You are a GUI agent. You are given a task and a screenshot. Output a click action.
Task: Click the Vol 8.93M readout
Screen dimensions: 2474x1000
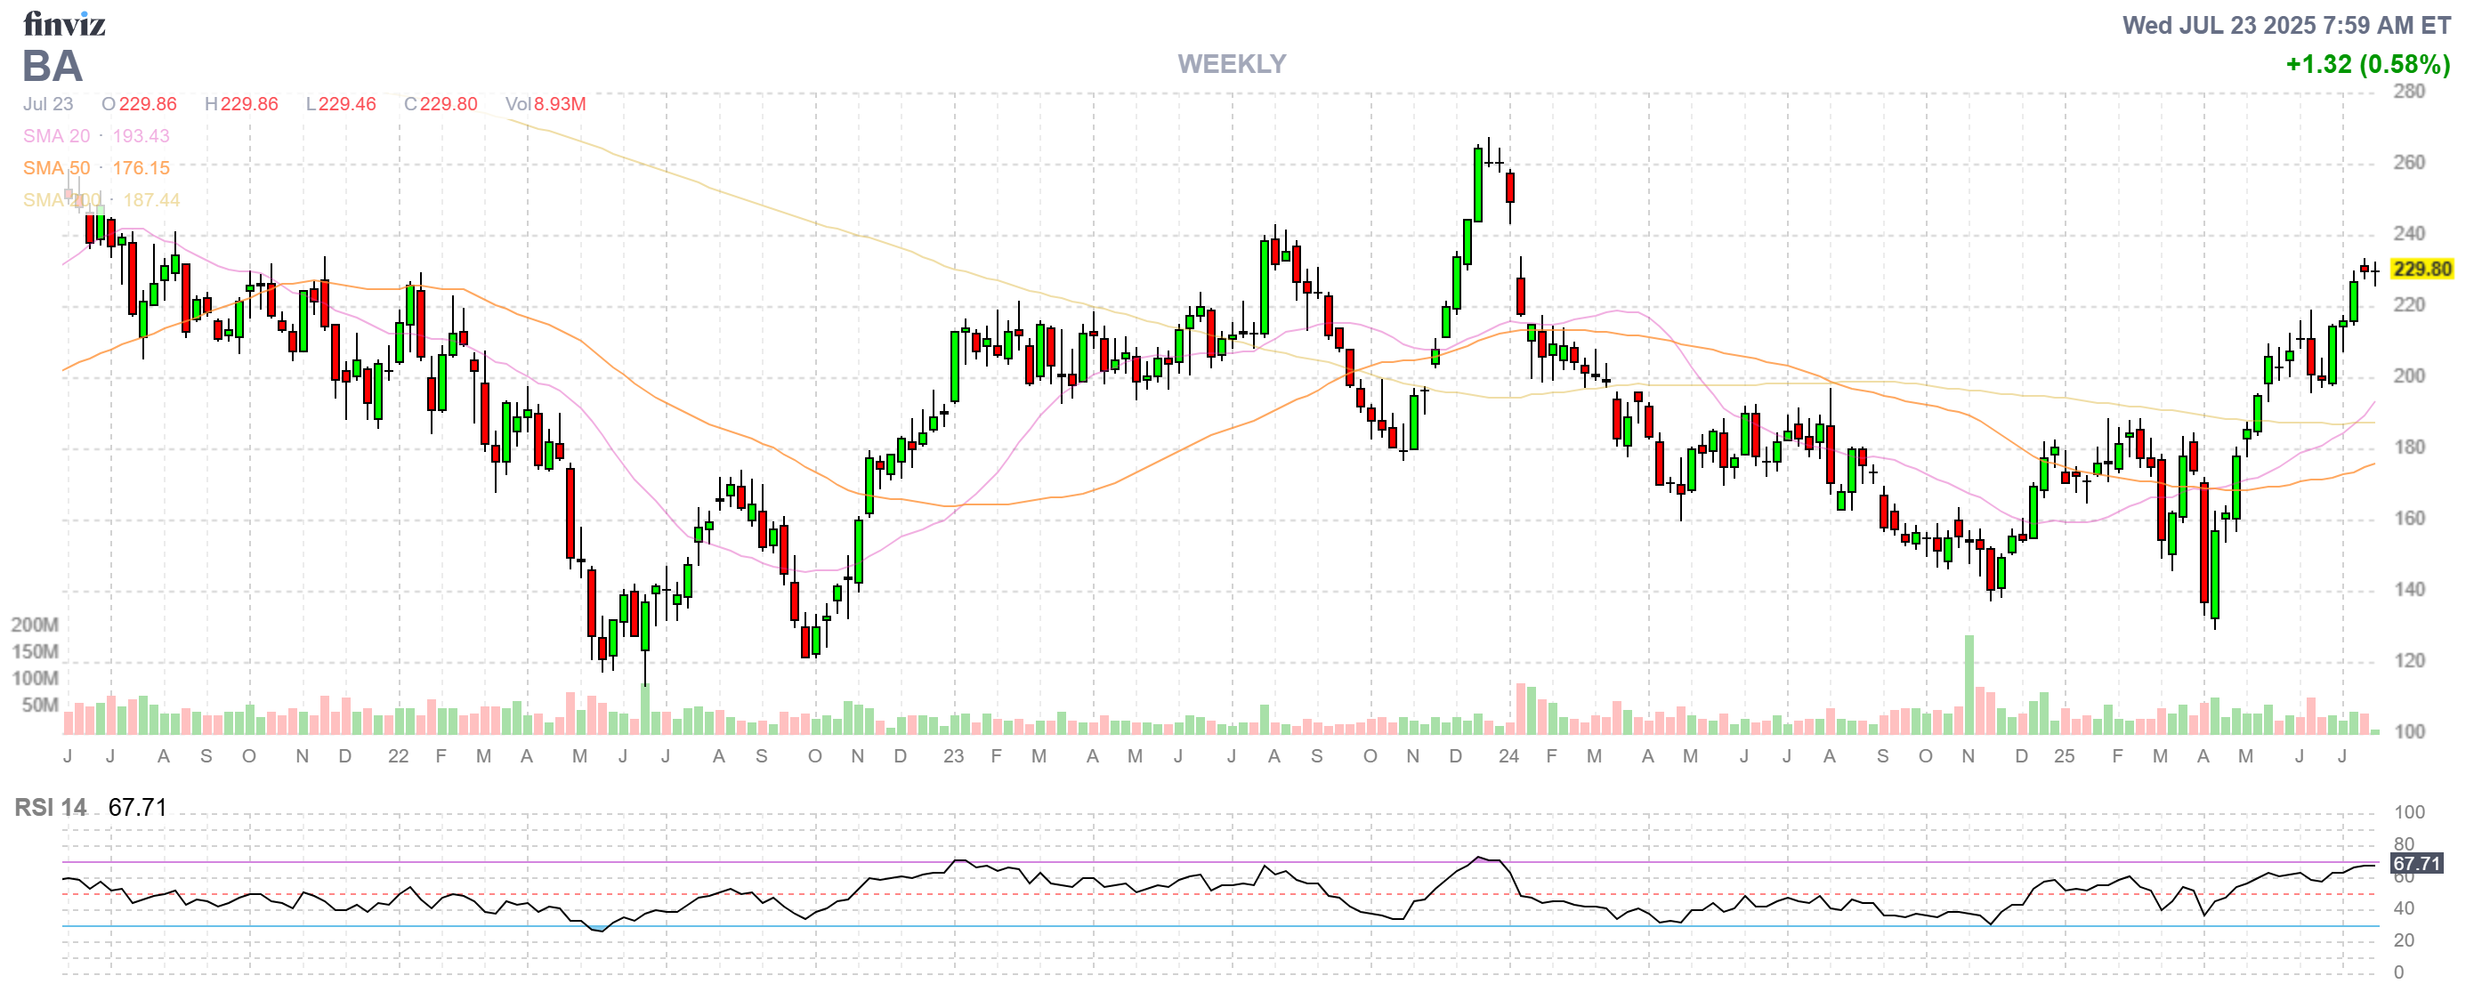pyautogui.click(x=546, y=103)
